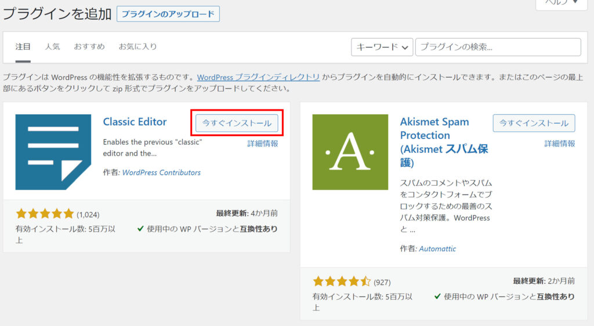The image size is (594, 326).
Task: Switch to the 人気 tab
Action: tap(52, 46)
